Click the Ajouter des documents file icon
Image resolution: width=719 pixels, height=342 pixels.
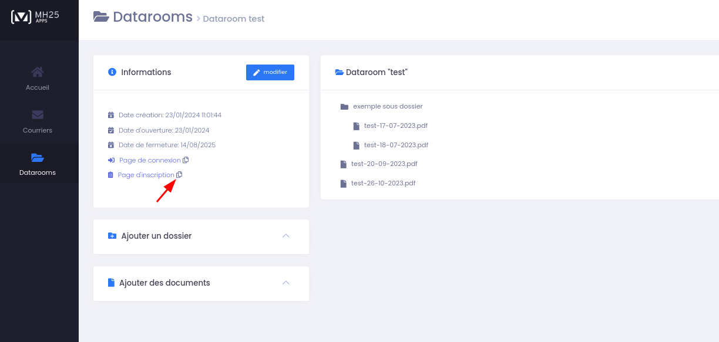tap(112, 283)
